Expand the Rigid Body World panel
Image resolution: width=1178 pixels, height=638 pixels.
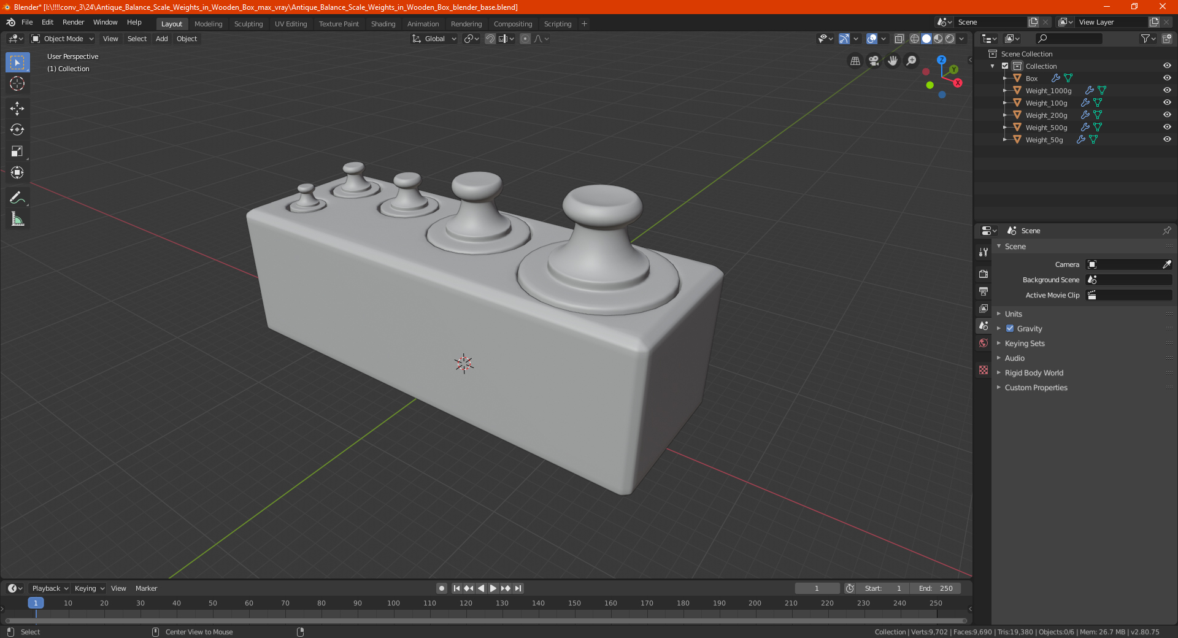pos(1034,373)
